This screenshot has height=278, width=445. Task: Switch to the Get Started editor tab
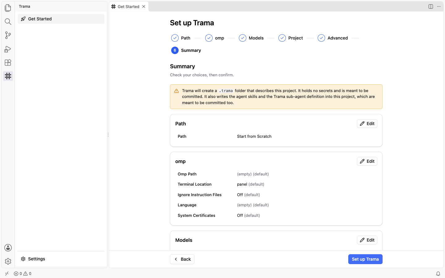[129, 6]
